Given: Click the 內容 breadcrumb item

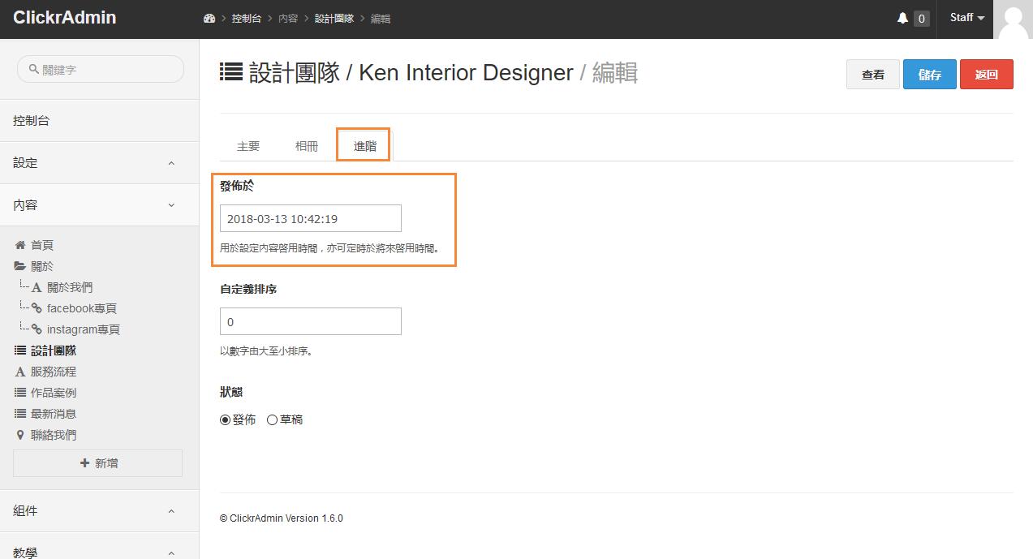Looking at the screenshot, I should [x=288, y=18].
